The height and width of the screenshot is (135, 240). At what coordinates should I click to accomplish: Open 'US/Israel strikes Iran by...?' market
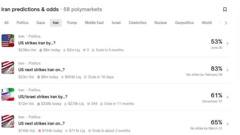coord(43,97)
